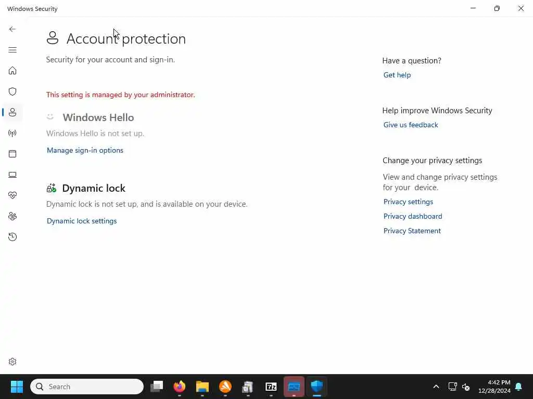Open Device performance & health heart icon

pos(12,195)
